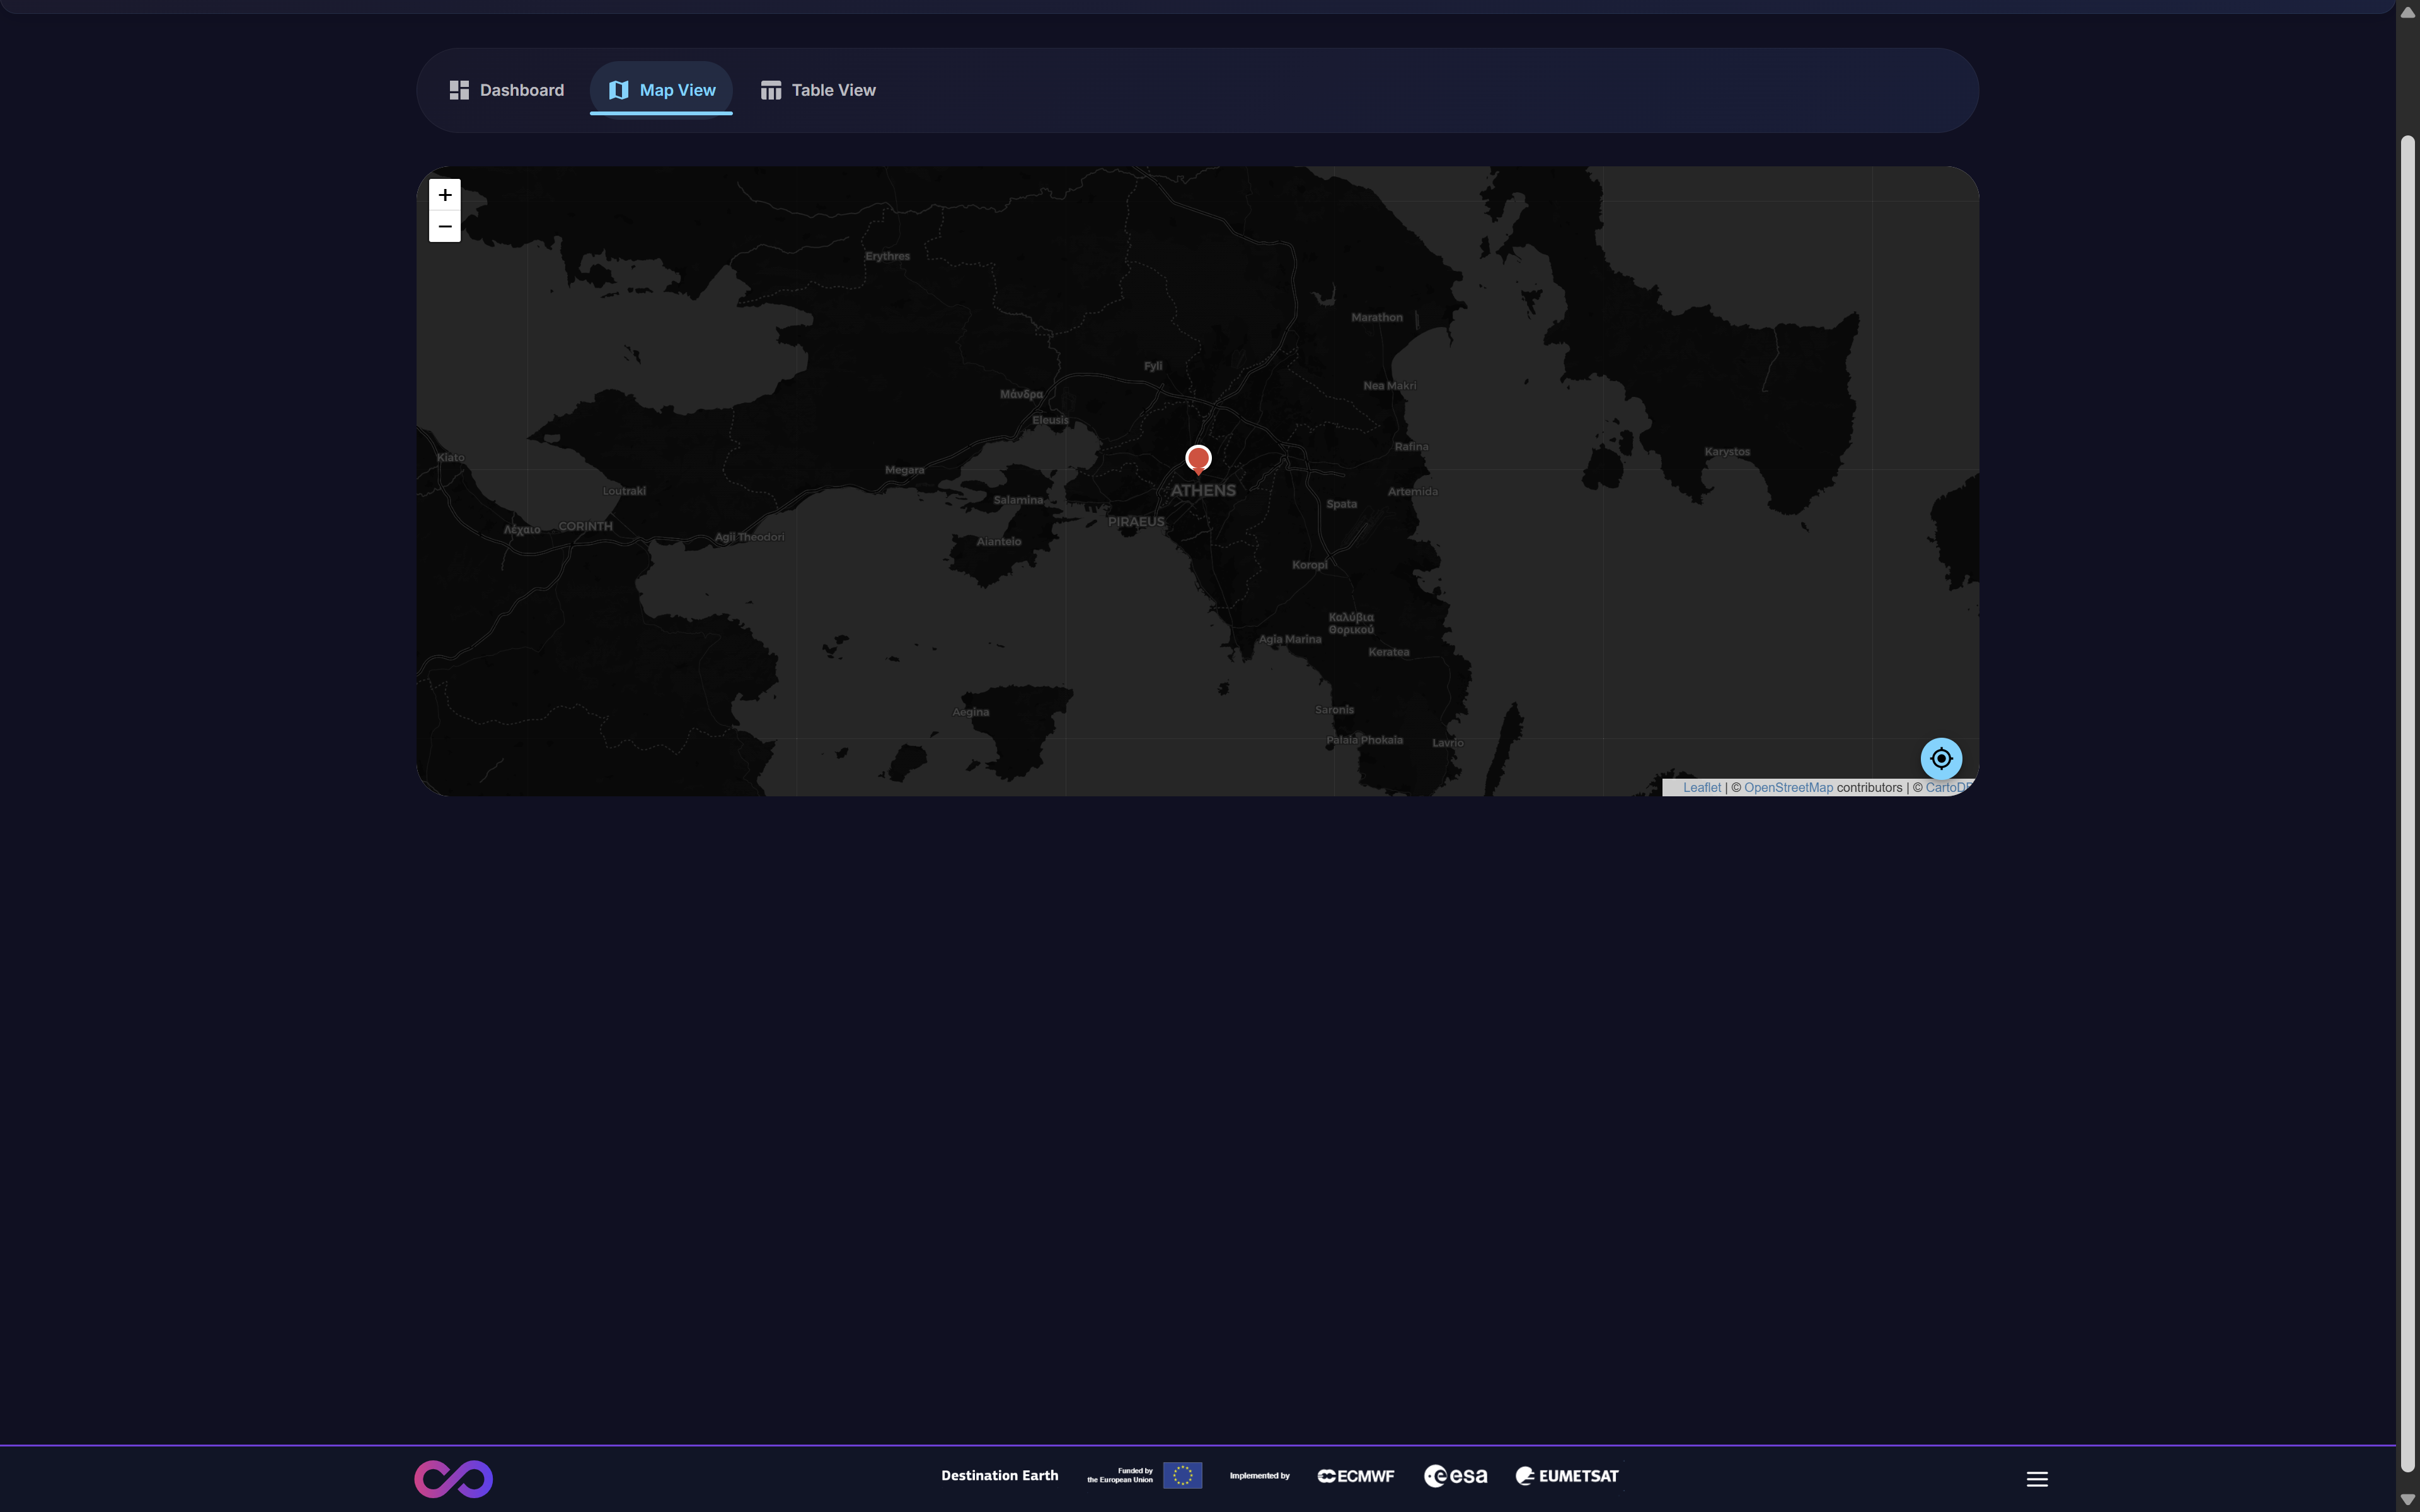The height and width of the screenshot is (1512, 2420).
Task: Switch to the Dashboard tab
Action: (506, 90)
